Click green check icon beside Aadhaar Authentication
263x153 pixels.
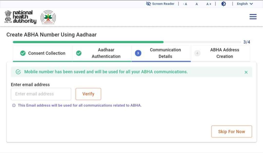coord(79,53)
